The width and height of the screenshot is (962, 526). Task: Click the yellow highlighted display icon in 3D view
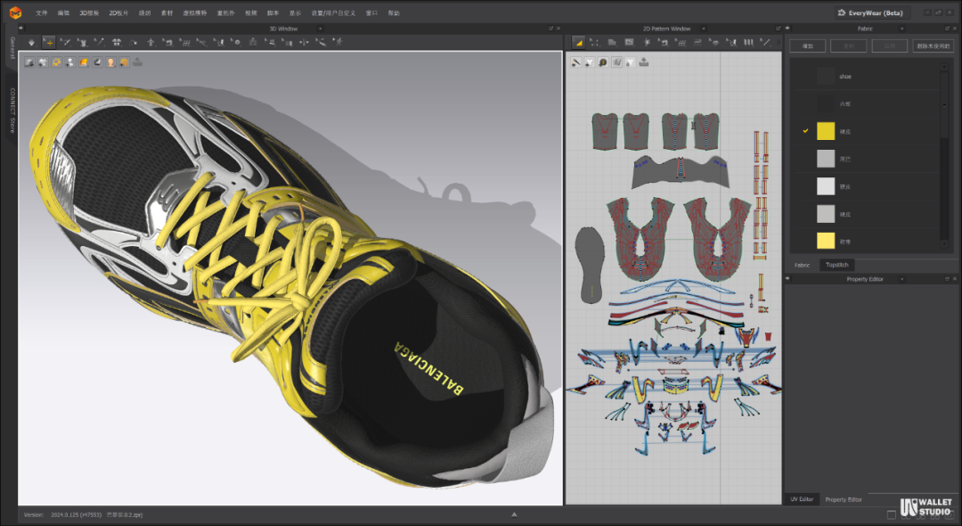coord(56,62)
